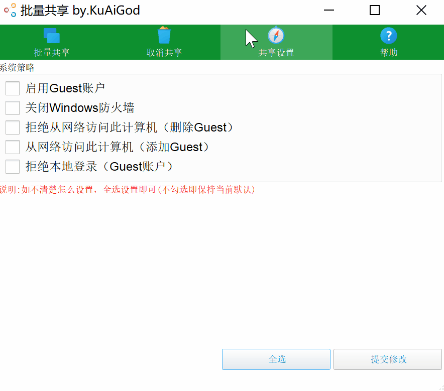
Task: Check deny local Guest login option
Action: tap(12, 167)
